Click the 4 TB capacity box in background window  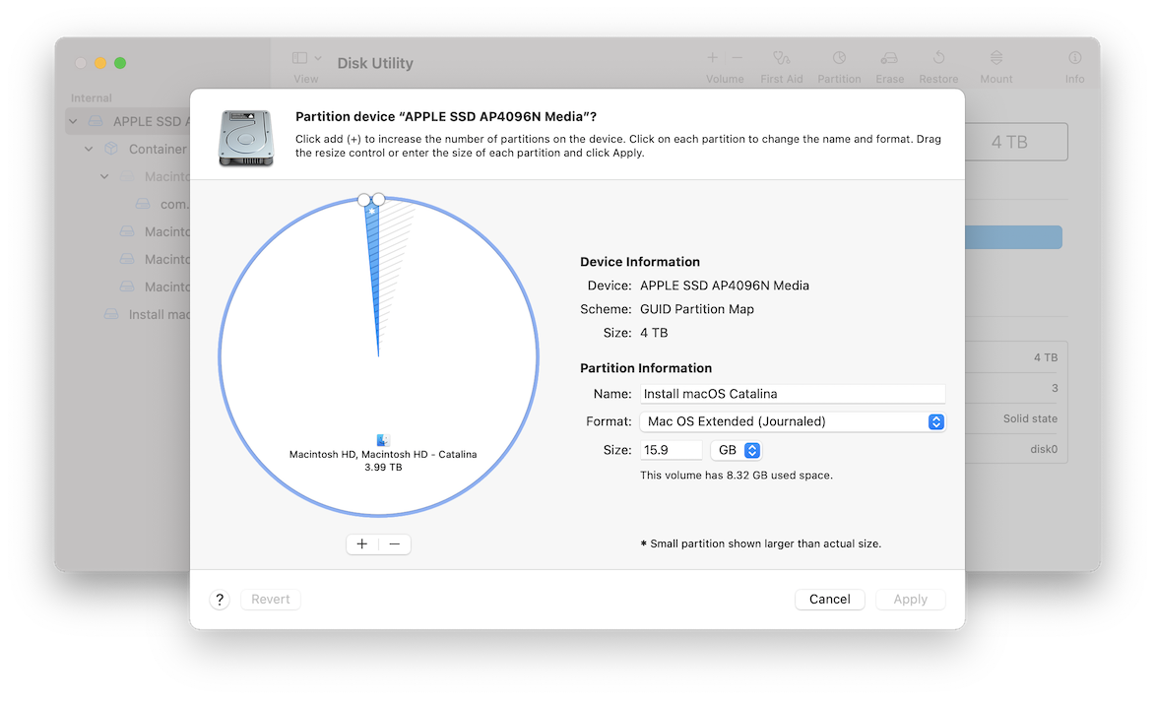click(x=1016, y=142)
